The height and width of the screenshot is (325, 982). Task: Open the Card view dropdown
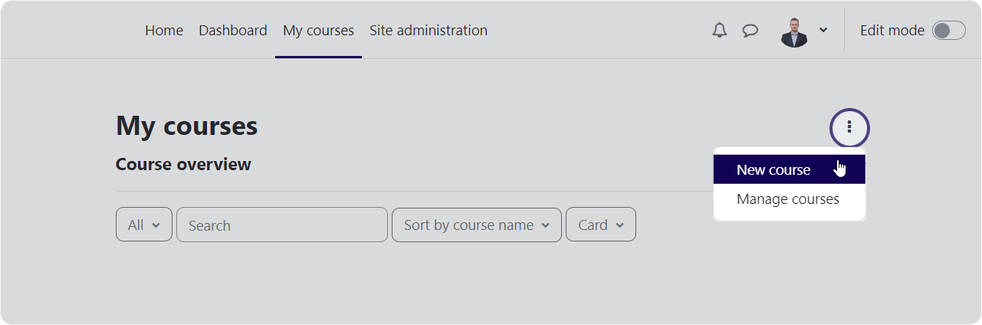(x=601, y=225)
